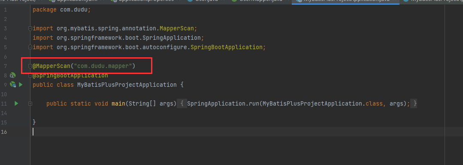Click Spring bean search gutter icon on line 8

(12, 76)
